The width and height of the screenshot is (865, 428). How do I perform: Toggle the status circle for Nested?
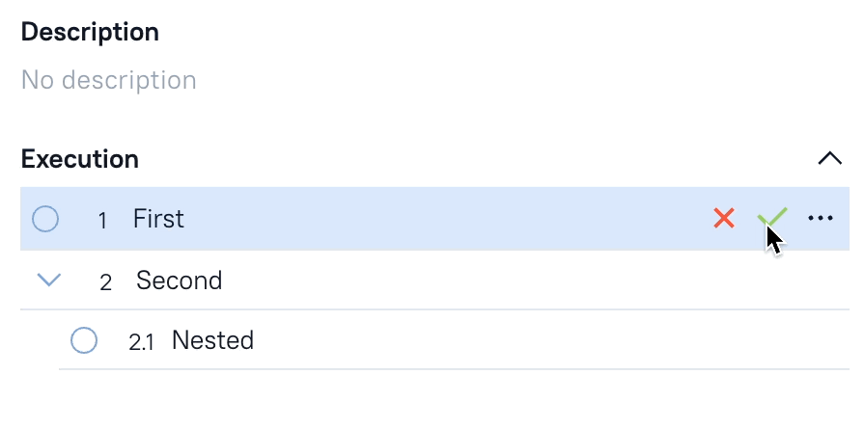pos(84,340)
